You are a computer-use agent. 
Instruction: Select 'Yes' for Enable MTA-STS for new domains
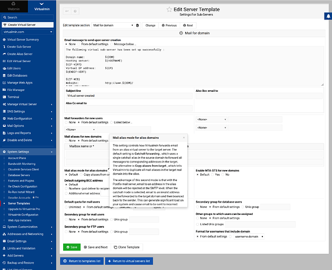(213, 174)
